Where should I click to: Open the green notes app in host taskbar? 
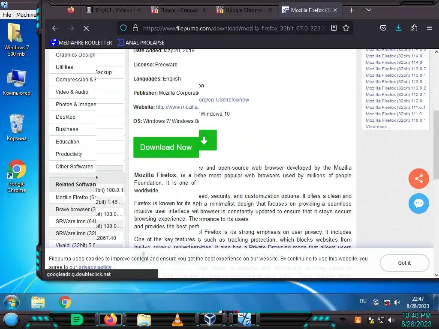(77, 320)
